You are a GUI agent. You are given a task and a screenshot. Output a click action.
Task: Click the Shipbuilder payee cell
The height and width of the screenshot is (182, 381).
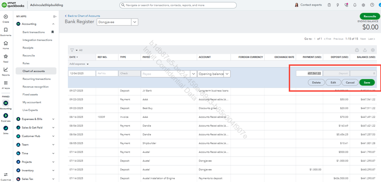pos(169,143)
